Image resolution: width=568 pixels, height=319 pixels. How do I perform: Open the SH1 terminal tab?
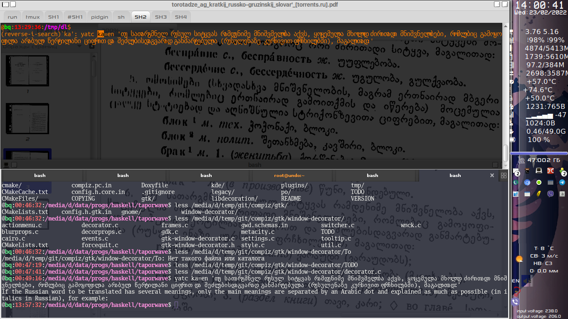pos(54,17)
